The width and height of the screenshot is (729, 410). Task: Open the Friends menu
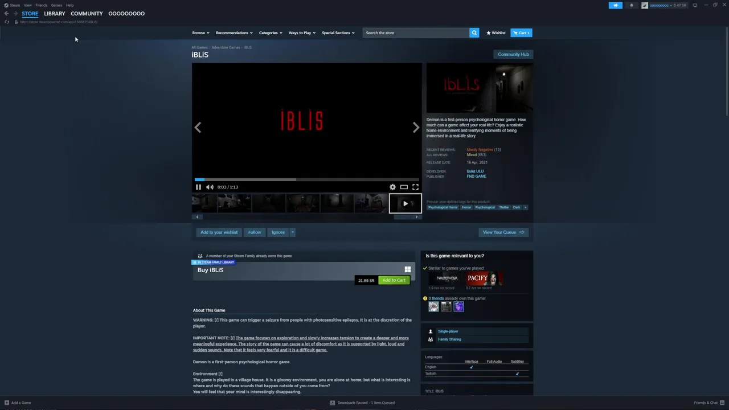click(x=42, y=5)
